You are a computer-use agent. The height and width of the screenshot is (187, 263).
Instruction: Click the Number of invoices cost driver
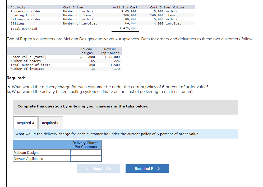(80, 23)
